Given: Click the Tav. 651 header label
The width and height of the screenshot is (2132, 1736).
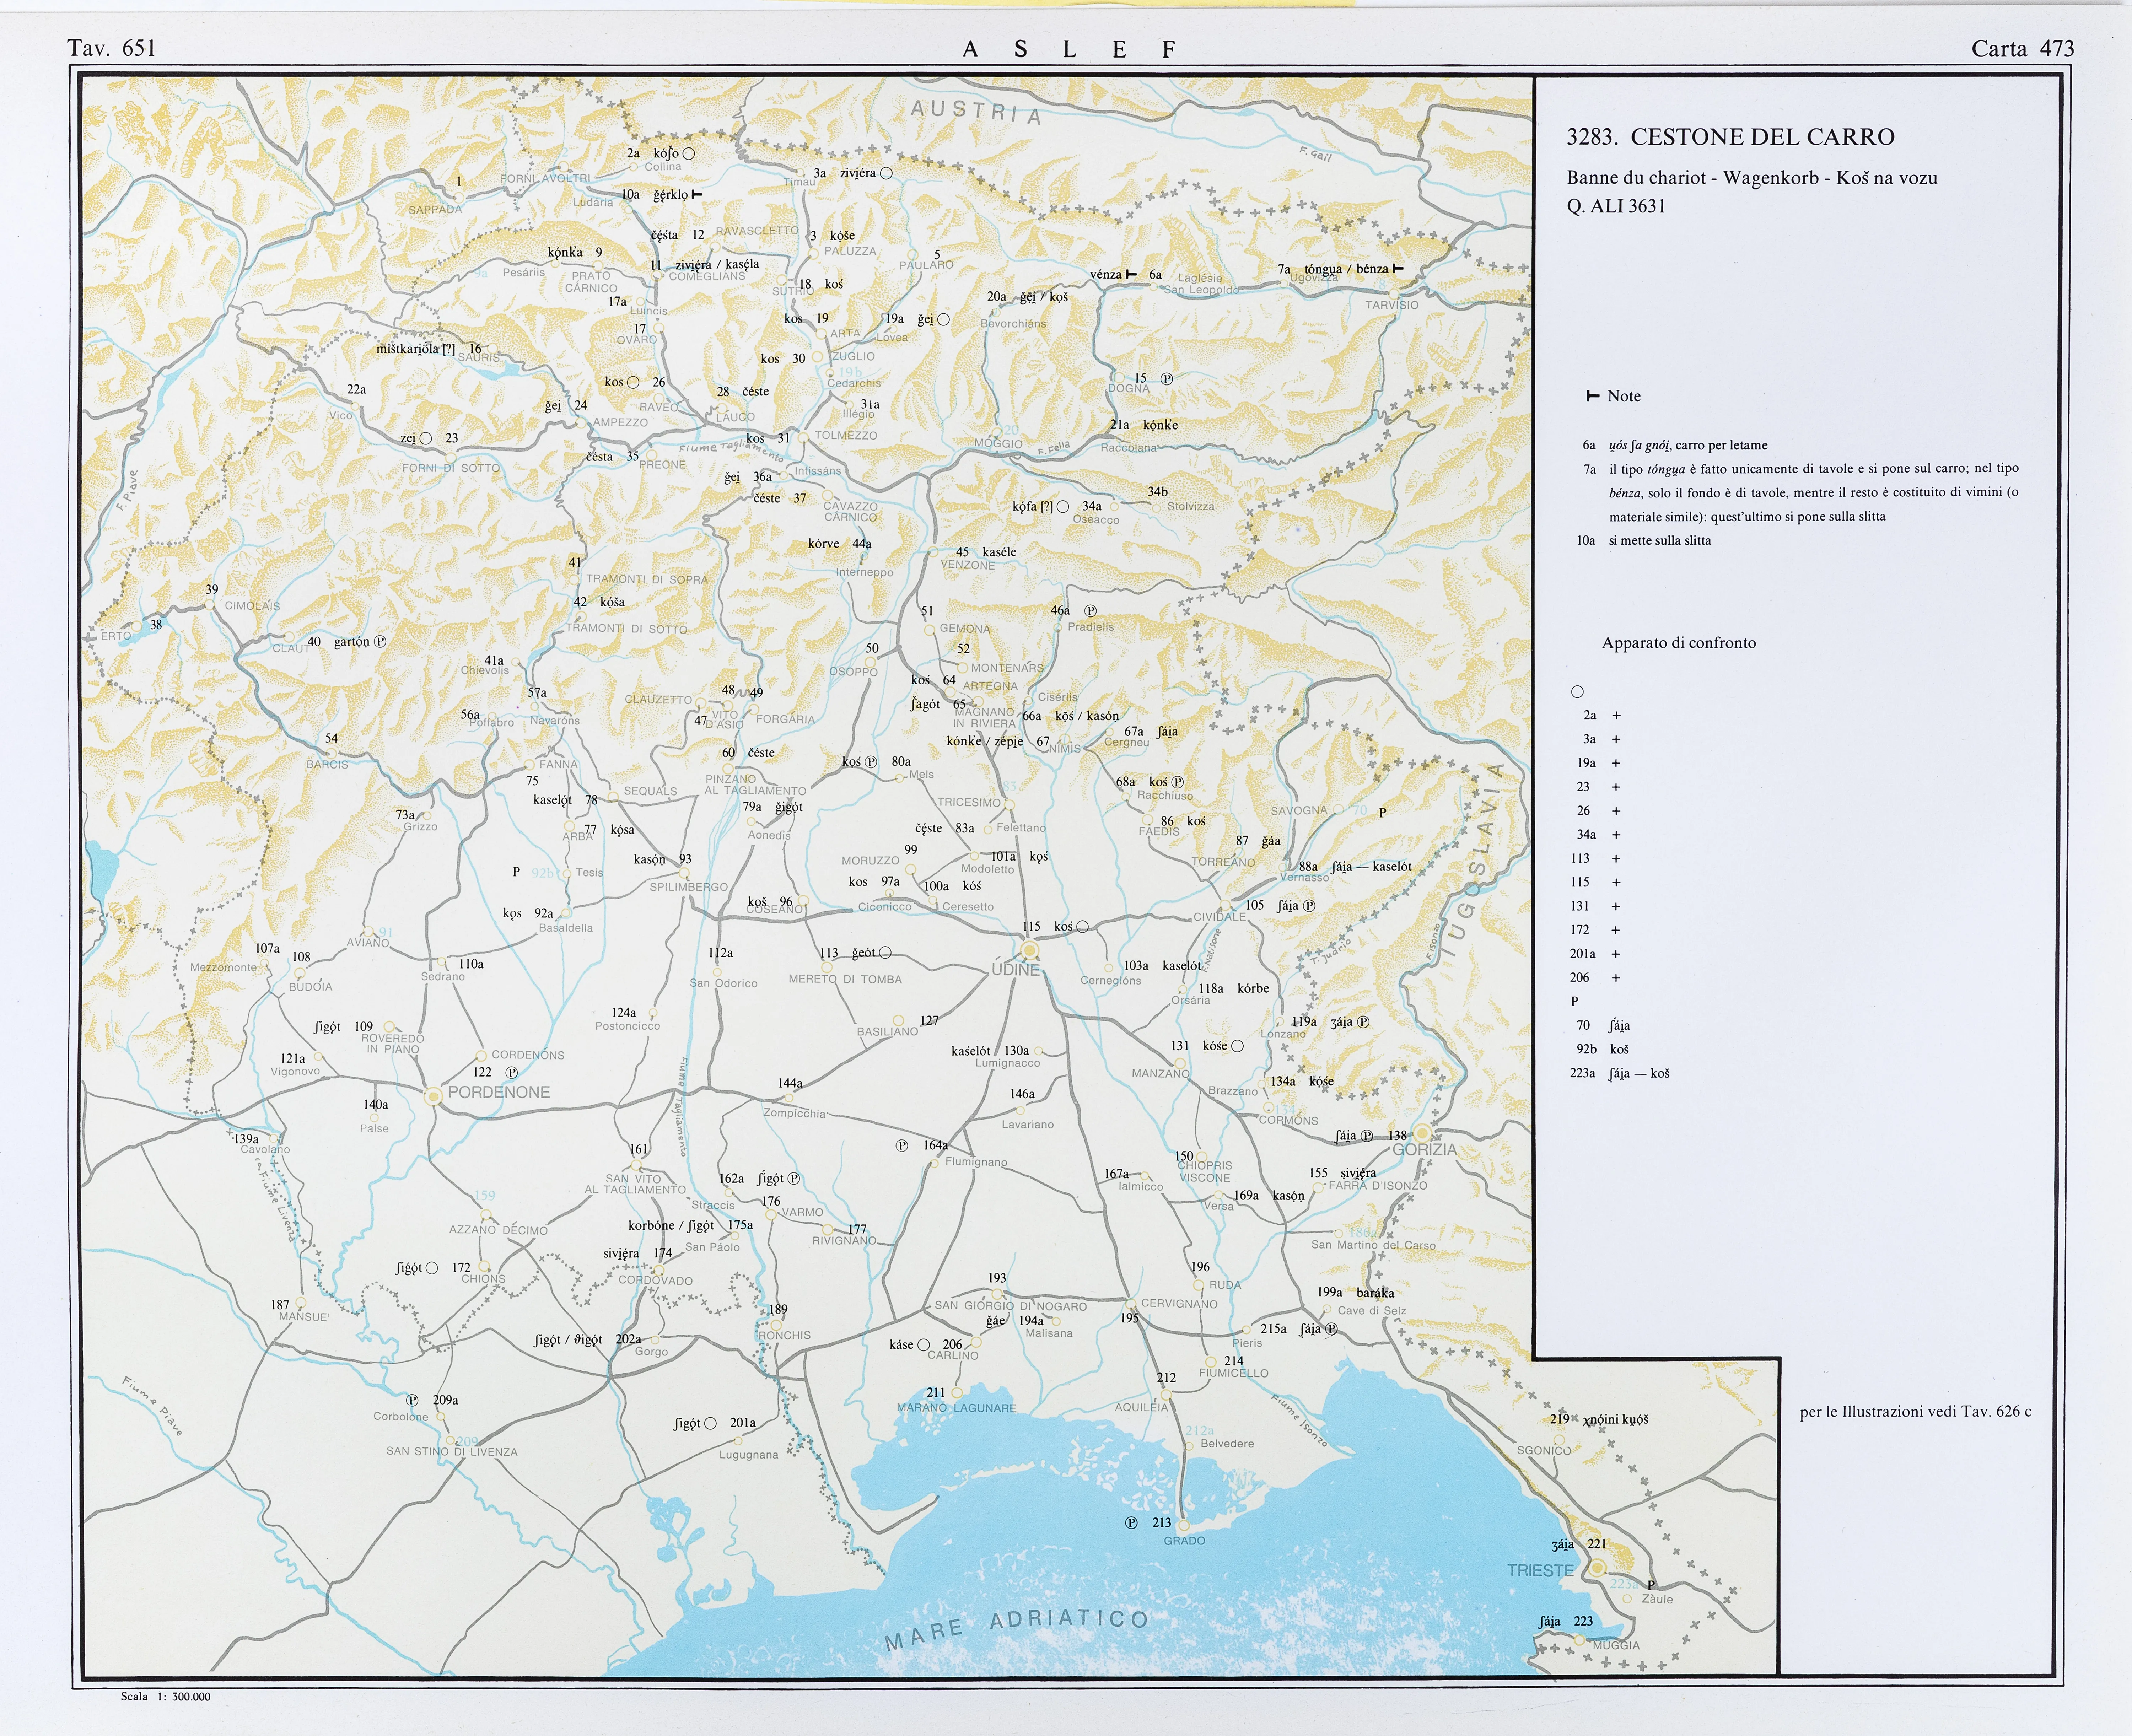Looking at the screenshot, I should point(111,48).
